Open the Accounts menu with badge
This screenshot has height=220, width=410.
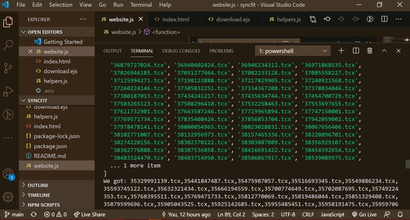tap(8, 174)
